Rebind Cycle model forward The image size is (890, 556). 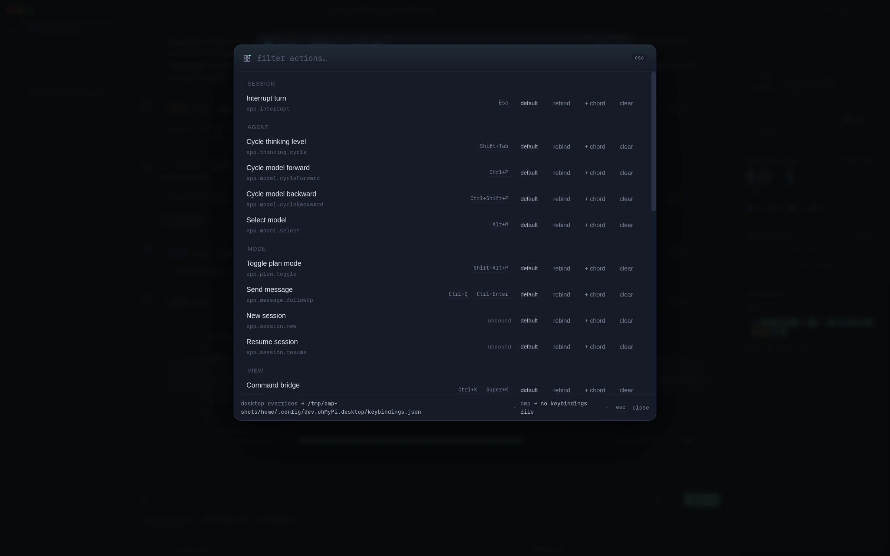tap(561, 173)
